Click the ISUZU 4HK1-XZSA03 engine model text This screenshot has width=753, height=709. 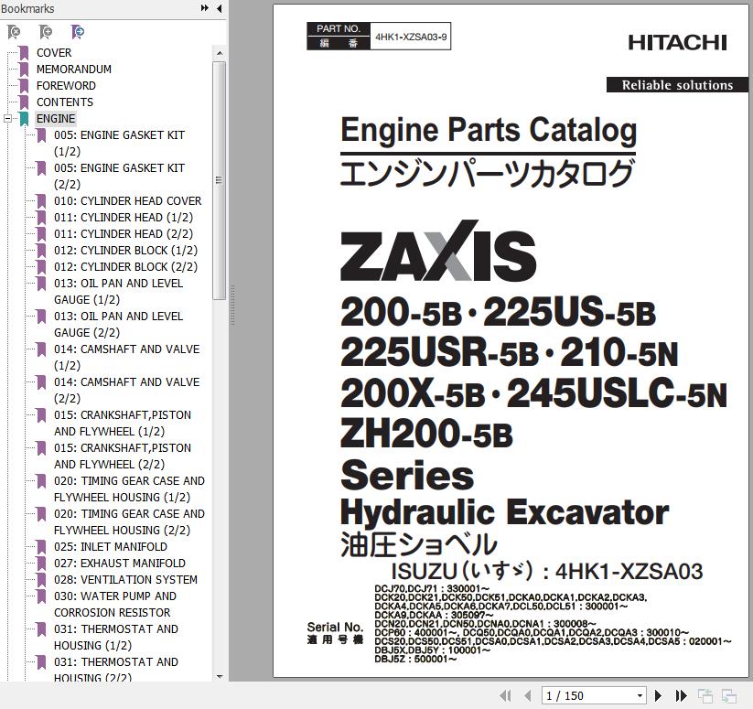coord(547,571)
